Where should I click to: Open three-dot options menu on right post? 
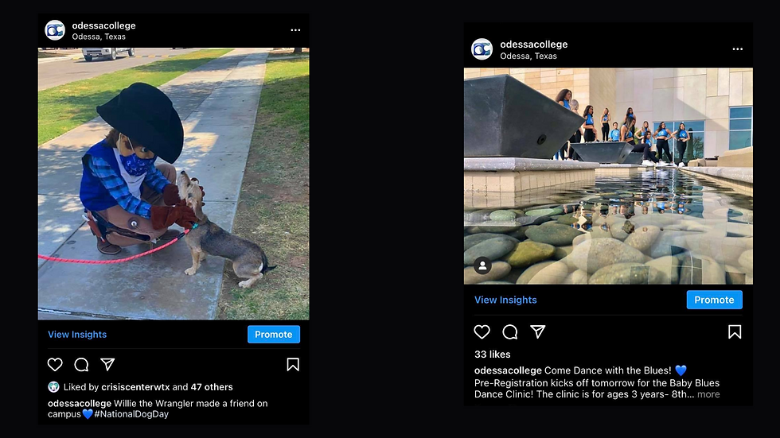[x=738, y=49]
